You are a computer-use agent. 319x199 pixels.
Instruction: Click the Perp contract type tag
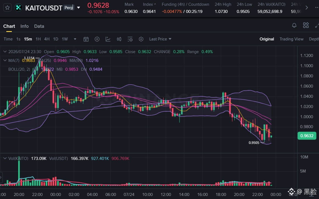[68, 7]
